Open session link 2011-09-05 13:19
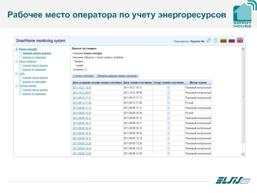The height and width of the screenshot is (193, 257). coord(82,149)
